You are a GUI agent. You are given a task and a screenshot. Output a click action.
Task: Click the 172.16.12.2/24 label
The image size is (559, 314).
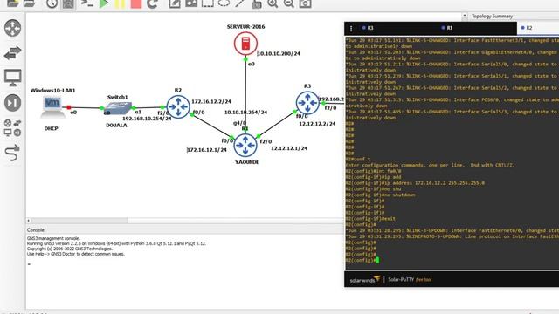tap(211, 101)
